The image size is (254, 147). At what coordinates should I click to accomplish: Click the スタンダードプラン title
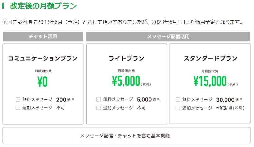[x=210, y=58]
